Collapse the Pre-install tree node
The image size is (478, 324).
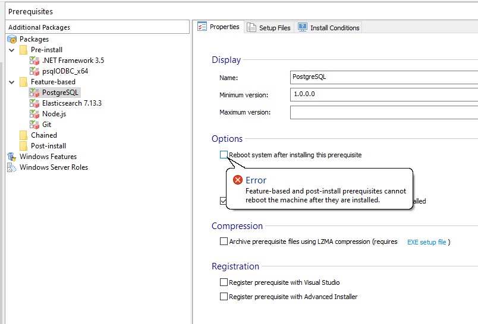(x=12, y=50)
